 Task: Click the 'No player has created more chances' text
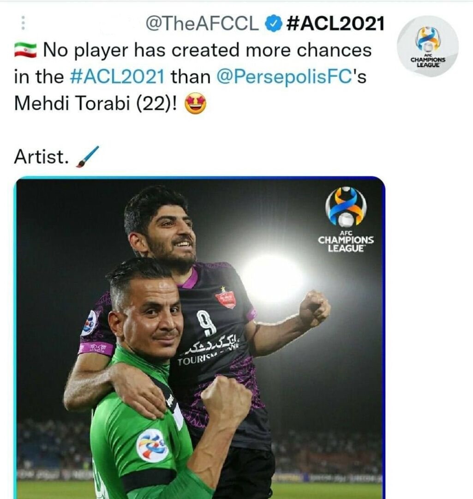tap(207, 50)
